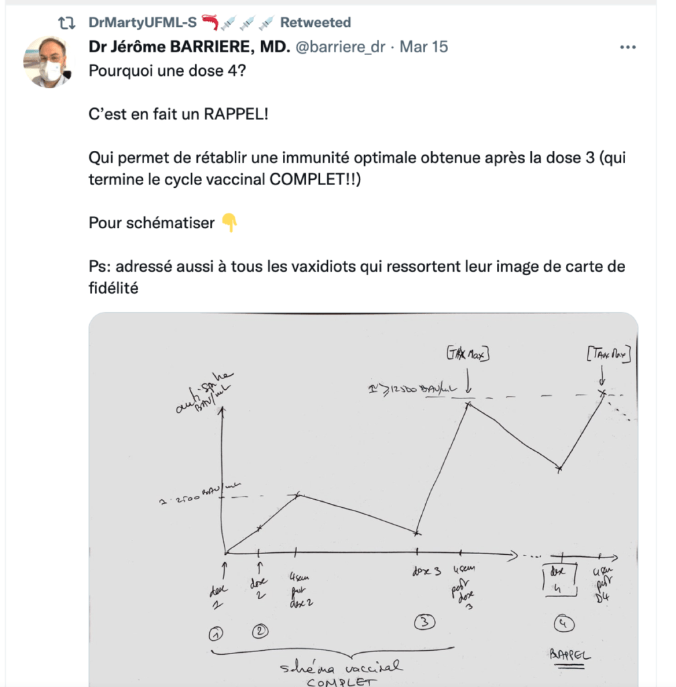Click the 'C'est en fait un RAPPEL!' line
The image size is (676, 687).
pyautogui.click(x=178, y=114)
